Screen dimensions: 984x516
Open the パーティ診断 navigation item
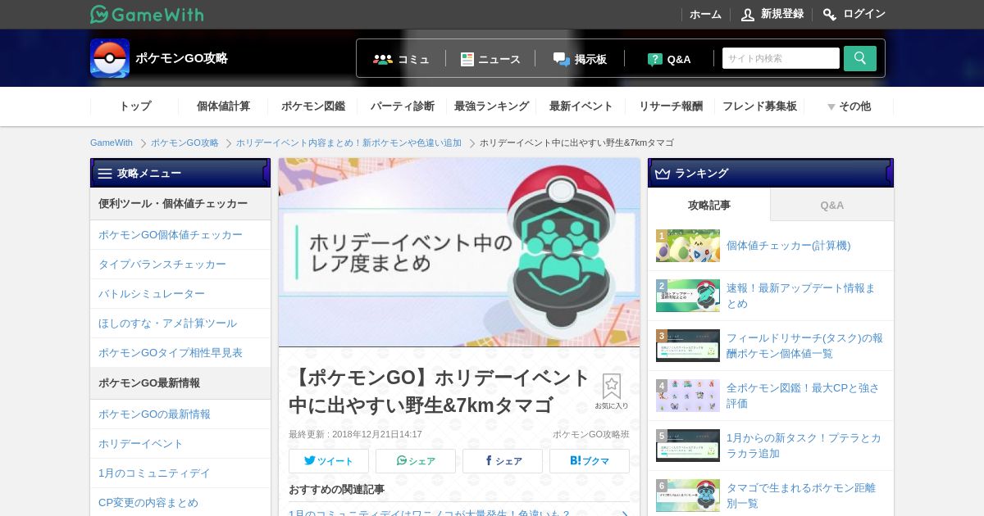point(402,106)
